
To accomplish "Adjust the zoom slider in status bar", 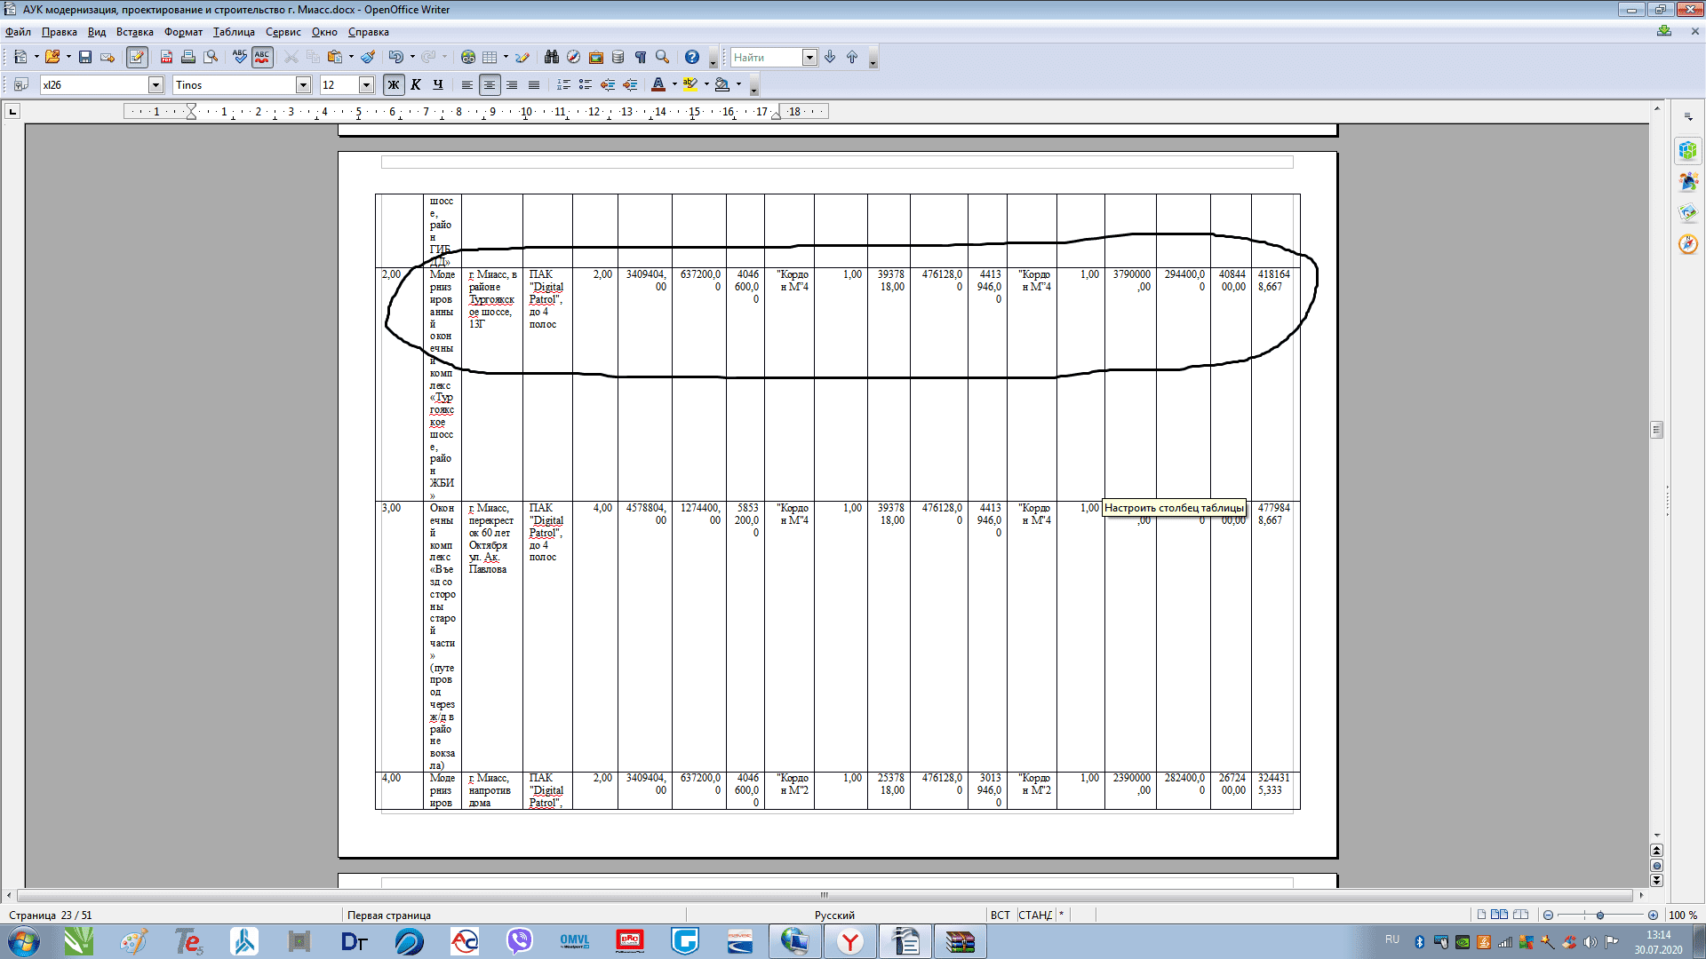I will click(x=1599, y=915).
